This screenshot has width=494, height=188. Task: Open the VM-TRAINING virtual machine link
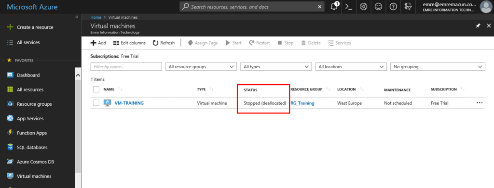(x=129, y=103)
